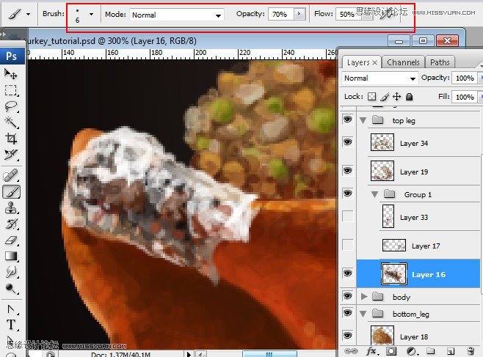The width and height of the screenshot is (483, 357).
Task: Select the Dodge tool
Action: coord(11,288)
